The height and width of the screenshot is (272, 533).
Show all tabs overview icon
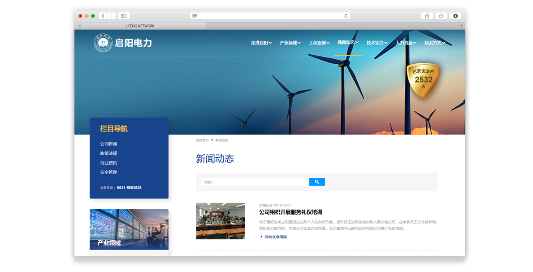click(x=441, y=16)
